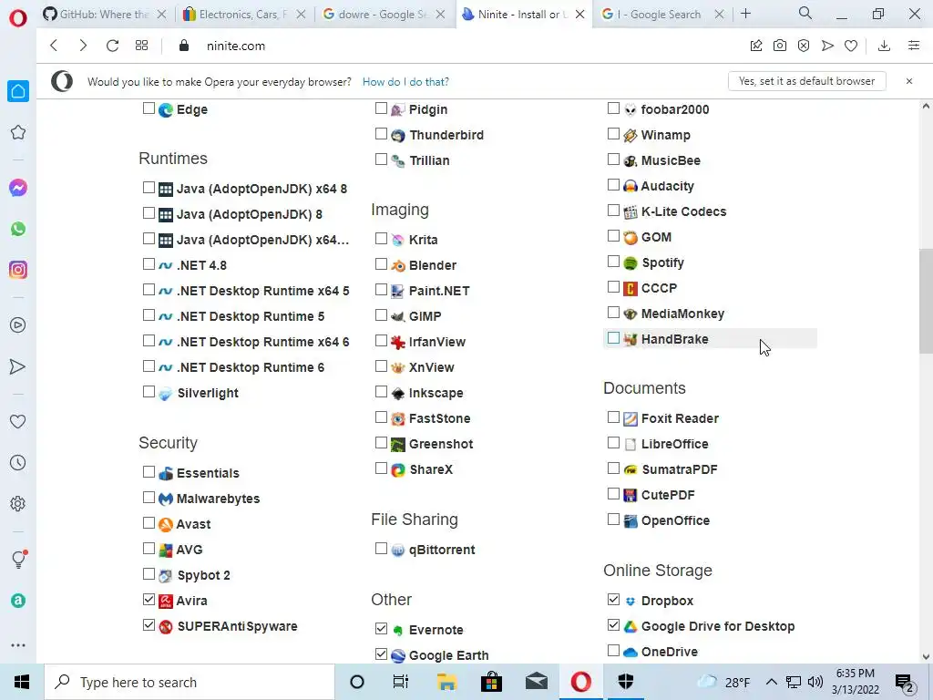Open Windows Start menu

pos(22,682)
